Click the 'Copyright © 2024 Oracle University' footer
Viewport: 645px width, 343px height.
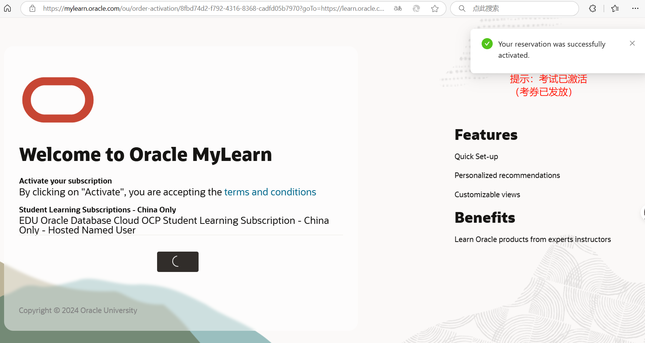pyautogui.click(x=78, y=310)
